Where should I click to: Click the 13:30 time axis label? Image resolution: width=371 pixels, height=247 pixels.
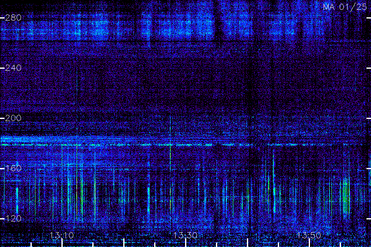click(185, 235)
